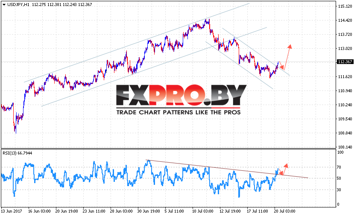
Task: Select the 115.120 price axis value
Action: coord(345,6)
